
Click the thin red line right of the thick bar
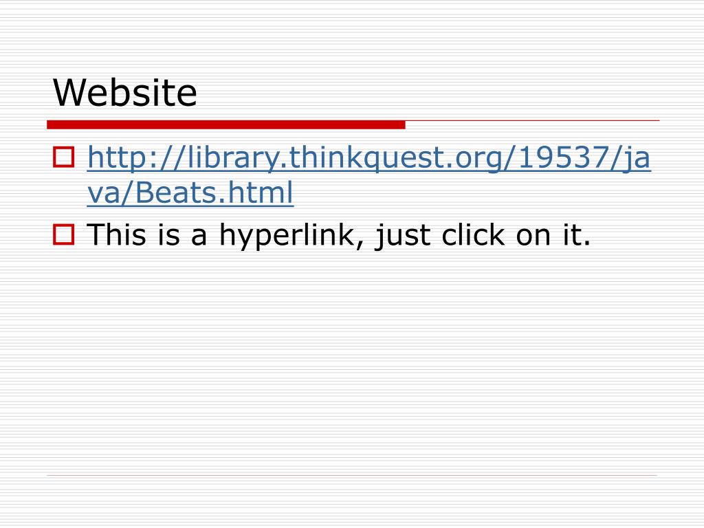(x=533, y=120)
